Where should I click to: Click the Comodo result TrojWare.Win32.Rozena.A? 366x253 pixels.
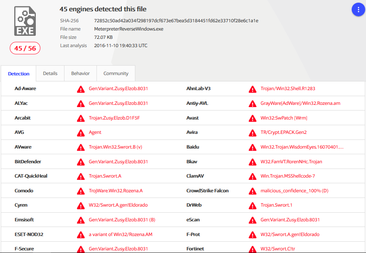click(116, 191)
